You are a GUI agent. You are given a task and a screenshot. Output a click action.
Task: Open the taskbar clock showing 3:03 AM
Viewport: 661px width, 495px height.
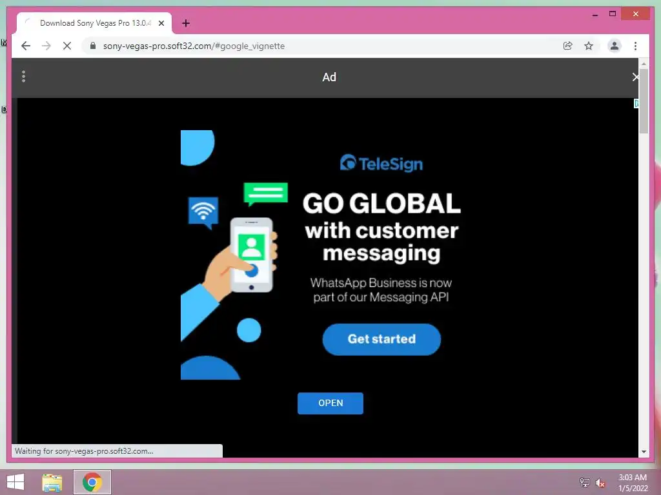(633, 483)
